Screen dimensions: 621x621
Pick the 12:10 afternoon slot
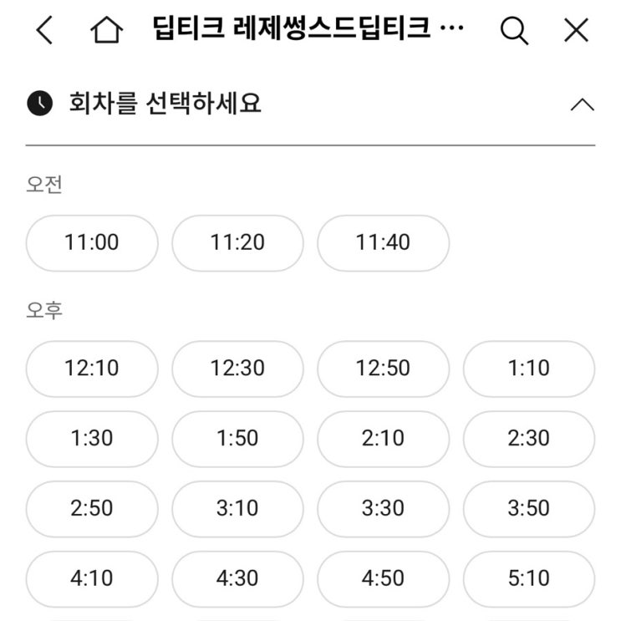pos(92,369)
